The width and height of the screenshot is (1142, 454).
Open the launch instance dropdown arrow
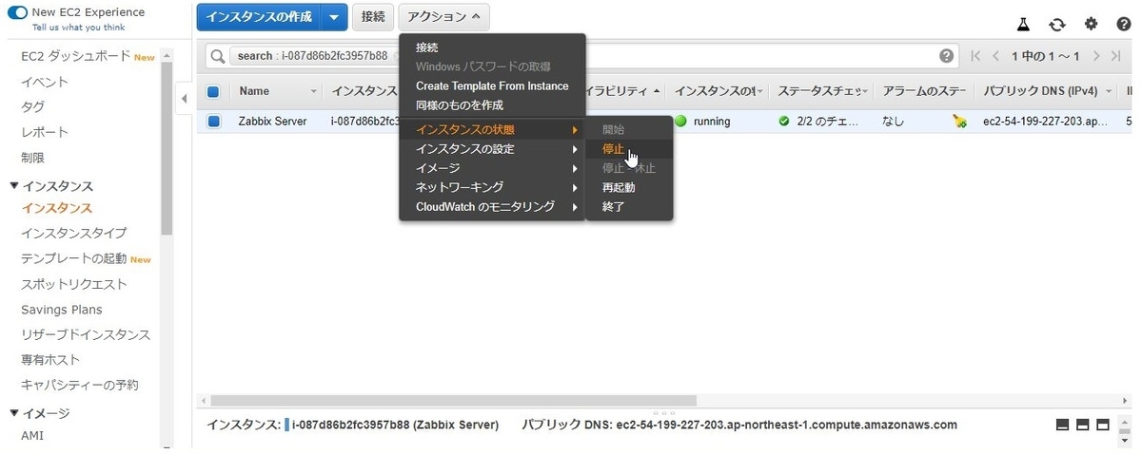coord(333,17)
